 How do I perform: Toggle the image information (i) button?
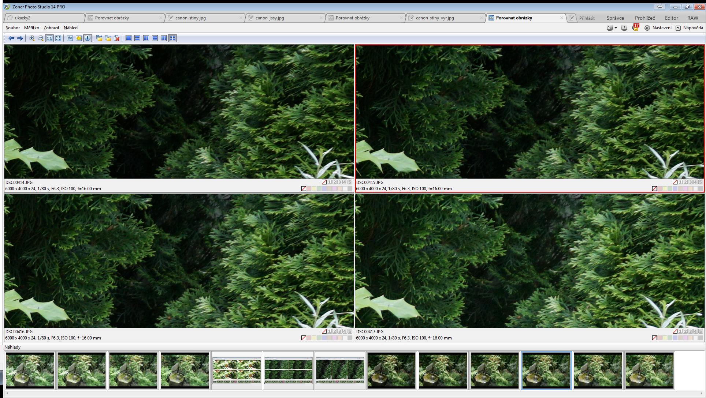pos(88,38)
